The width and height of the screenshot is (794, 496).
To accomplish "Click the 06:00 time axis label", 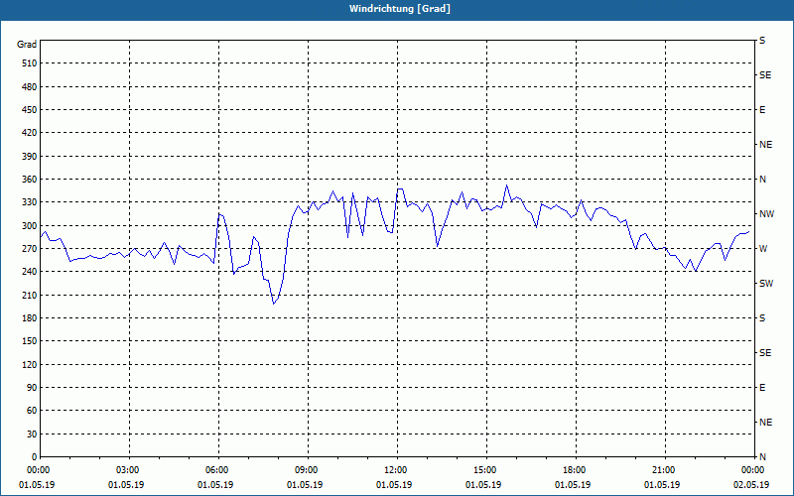I will (216, 470).
